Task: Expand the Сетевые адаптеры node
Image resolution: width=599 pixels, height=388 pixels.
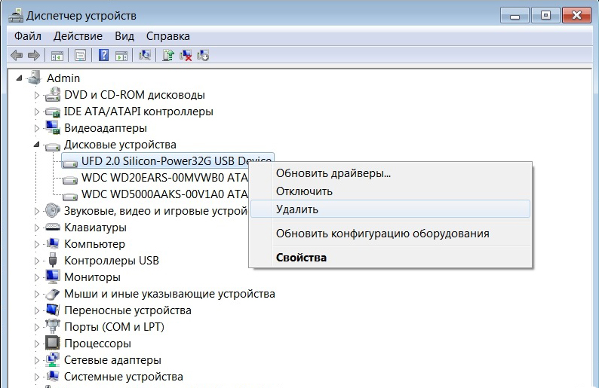Action: coord(37,360)
